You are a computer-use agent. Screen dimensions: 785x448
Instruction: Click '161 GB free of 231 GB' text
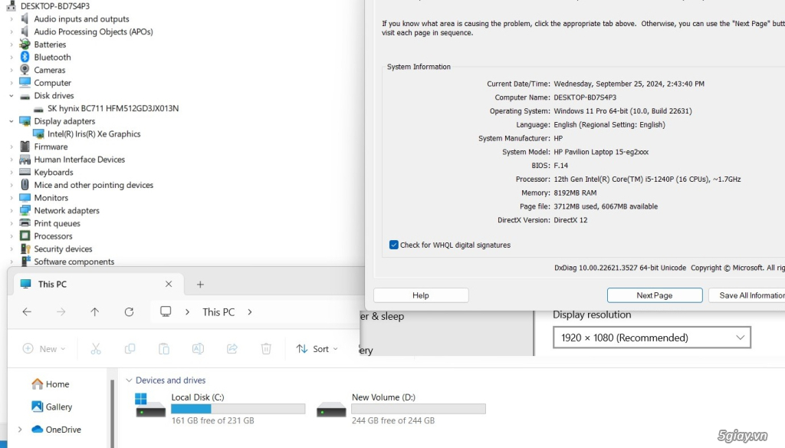(x=213, y=420)
